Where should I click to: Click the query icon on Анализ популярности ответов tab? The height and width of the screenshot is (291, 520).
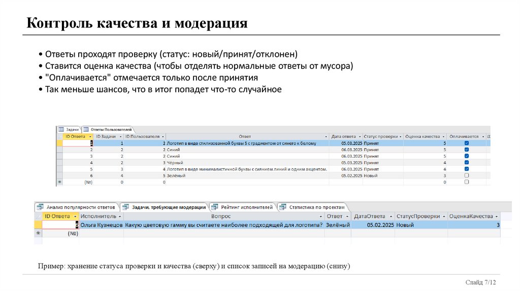click(x=41, y=207)
